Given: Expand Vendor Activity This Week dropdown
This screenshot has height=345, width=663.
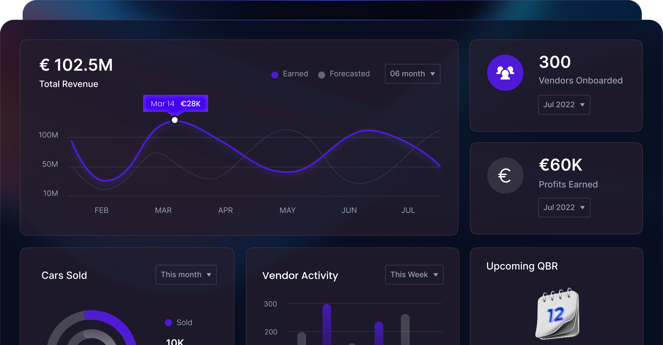Looking at the screenshot, I should coord(414,275).
